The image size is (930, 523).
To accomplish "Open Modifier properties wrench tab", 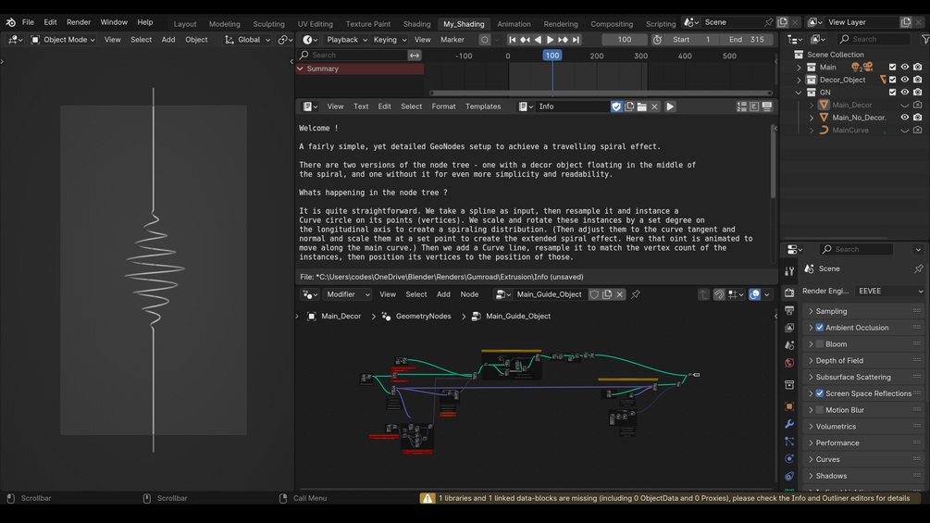I will coord(788,424).
